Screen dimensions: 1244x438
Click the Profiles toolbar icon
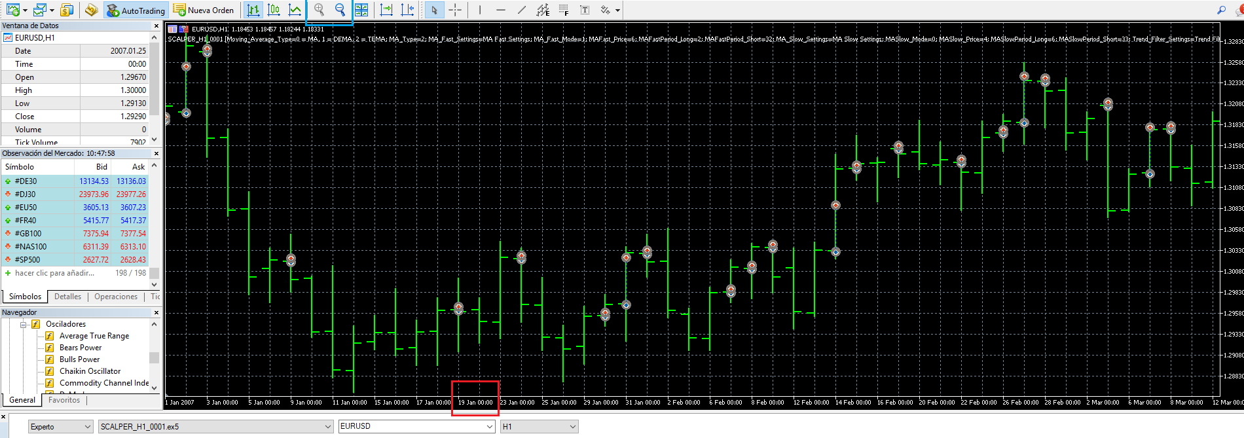pyautogui.click(x=40, y=10)
